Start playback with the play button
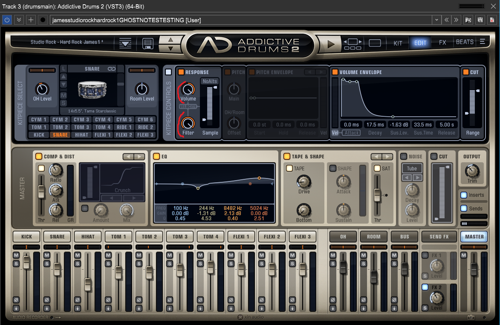This screenshot has height=325, width=500. (x=331, y=44)
